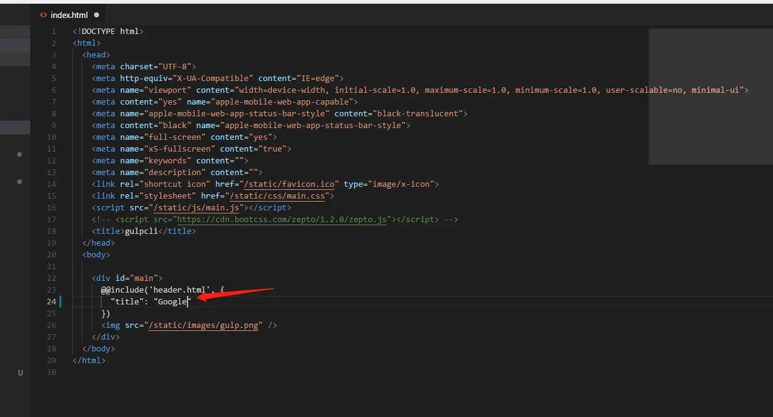Click the "full-screen" name value
Viewport: 773px width, 417px height.
pyautogui.click(x=175, y=137)
